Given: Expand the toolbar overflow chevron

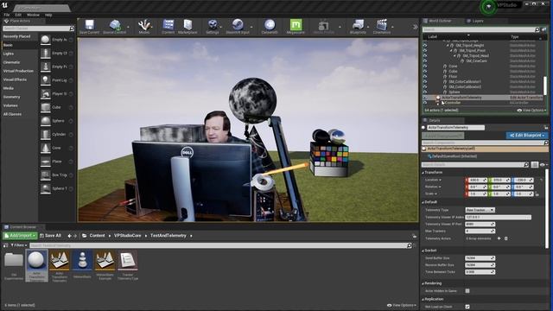Looking at the screenshot, I should 415,27.
